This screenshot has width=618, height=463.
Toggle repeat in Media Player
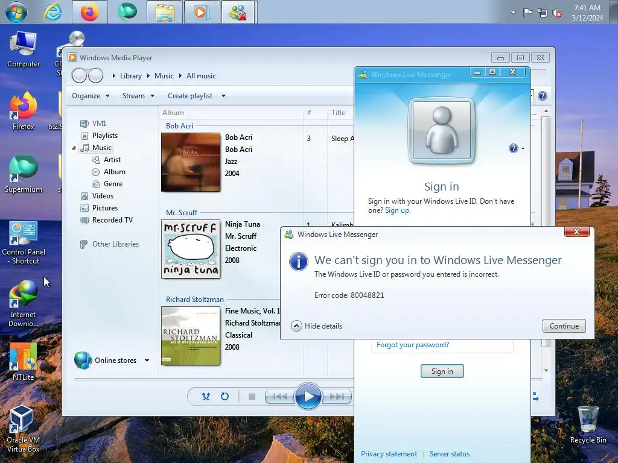click(x=225, y=397)
